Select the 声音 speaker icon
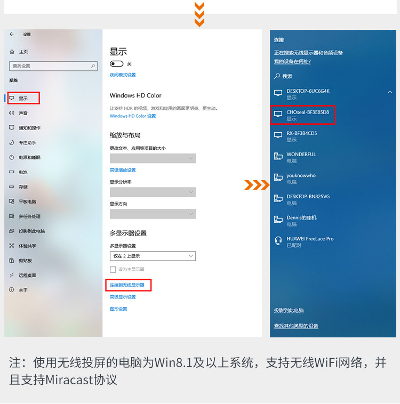 (x=12, y=113)
